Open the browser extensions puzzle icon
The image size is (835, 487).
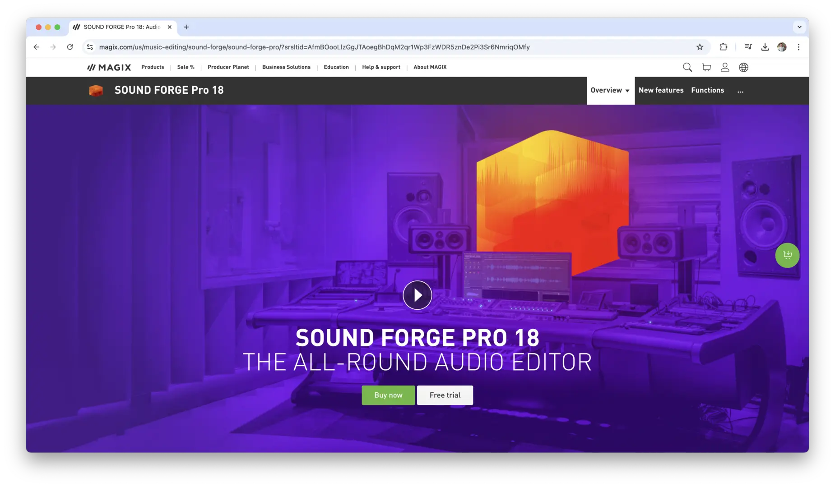pos(723,47)
